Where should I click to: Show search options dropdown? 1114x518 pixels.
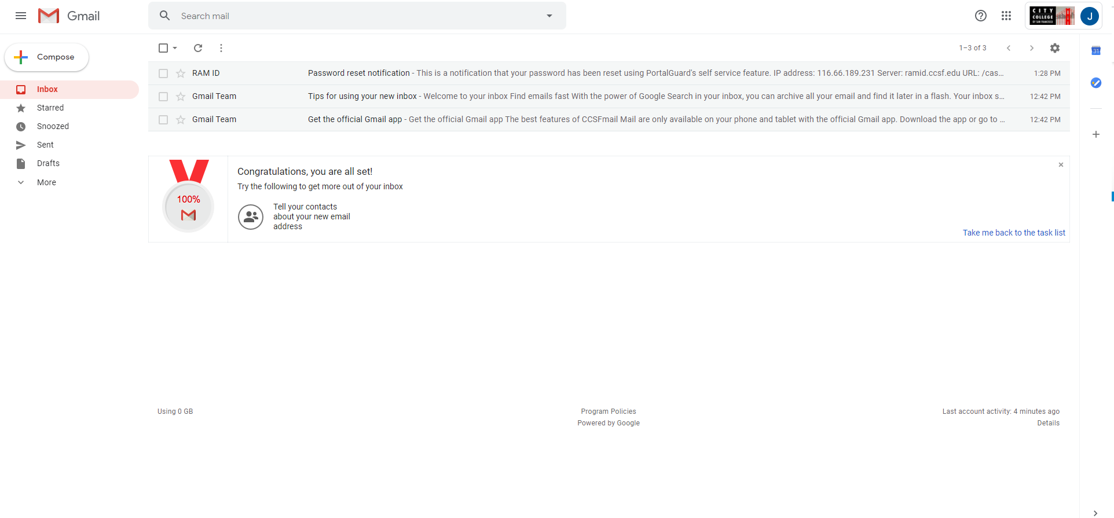[x=549, y=16]
